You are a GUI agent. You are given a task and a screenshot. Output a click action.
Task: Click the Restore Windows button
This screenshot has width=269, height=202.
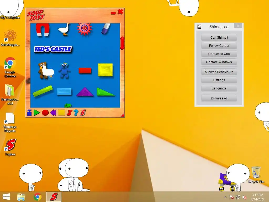point(219,62)
